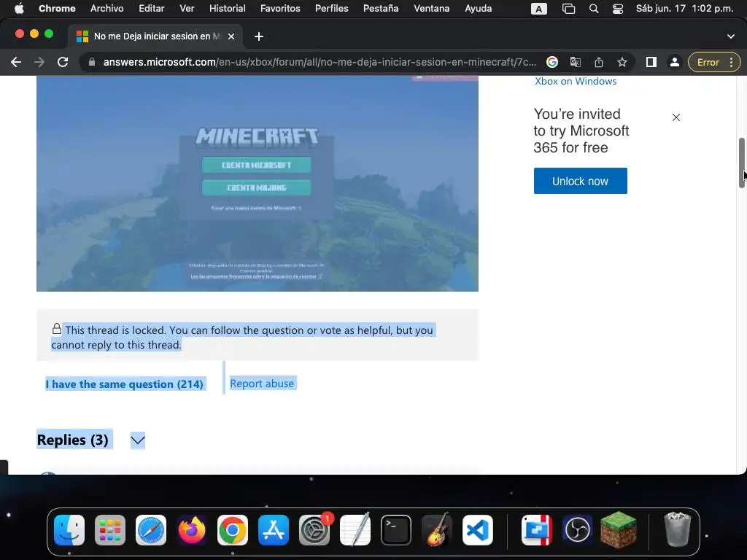Click 'I have the same question (214)'
Image resolution: width=747 pixels, height=560 pixels.
click(x=124, y=384)
